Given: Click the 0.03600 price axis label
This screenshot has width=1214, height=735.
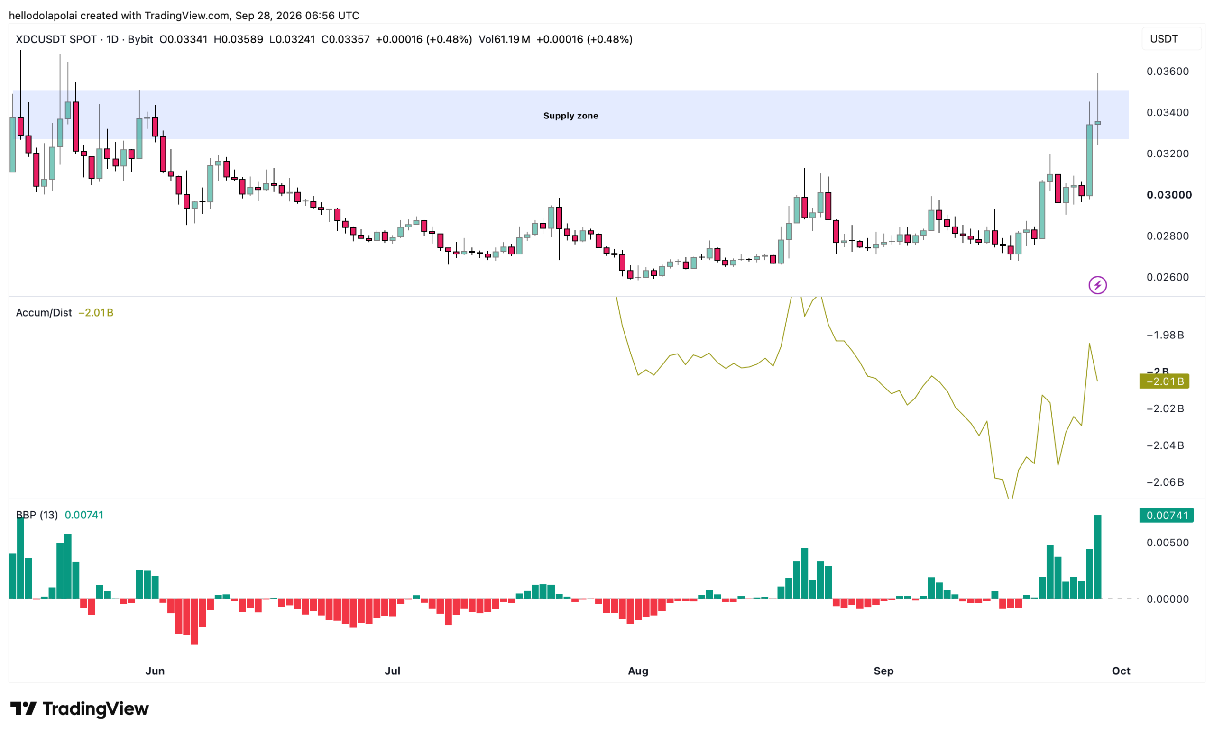Looking at the screenshot, I should (1168, 72).
